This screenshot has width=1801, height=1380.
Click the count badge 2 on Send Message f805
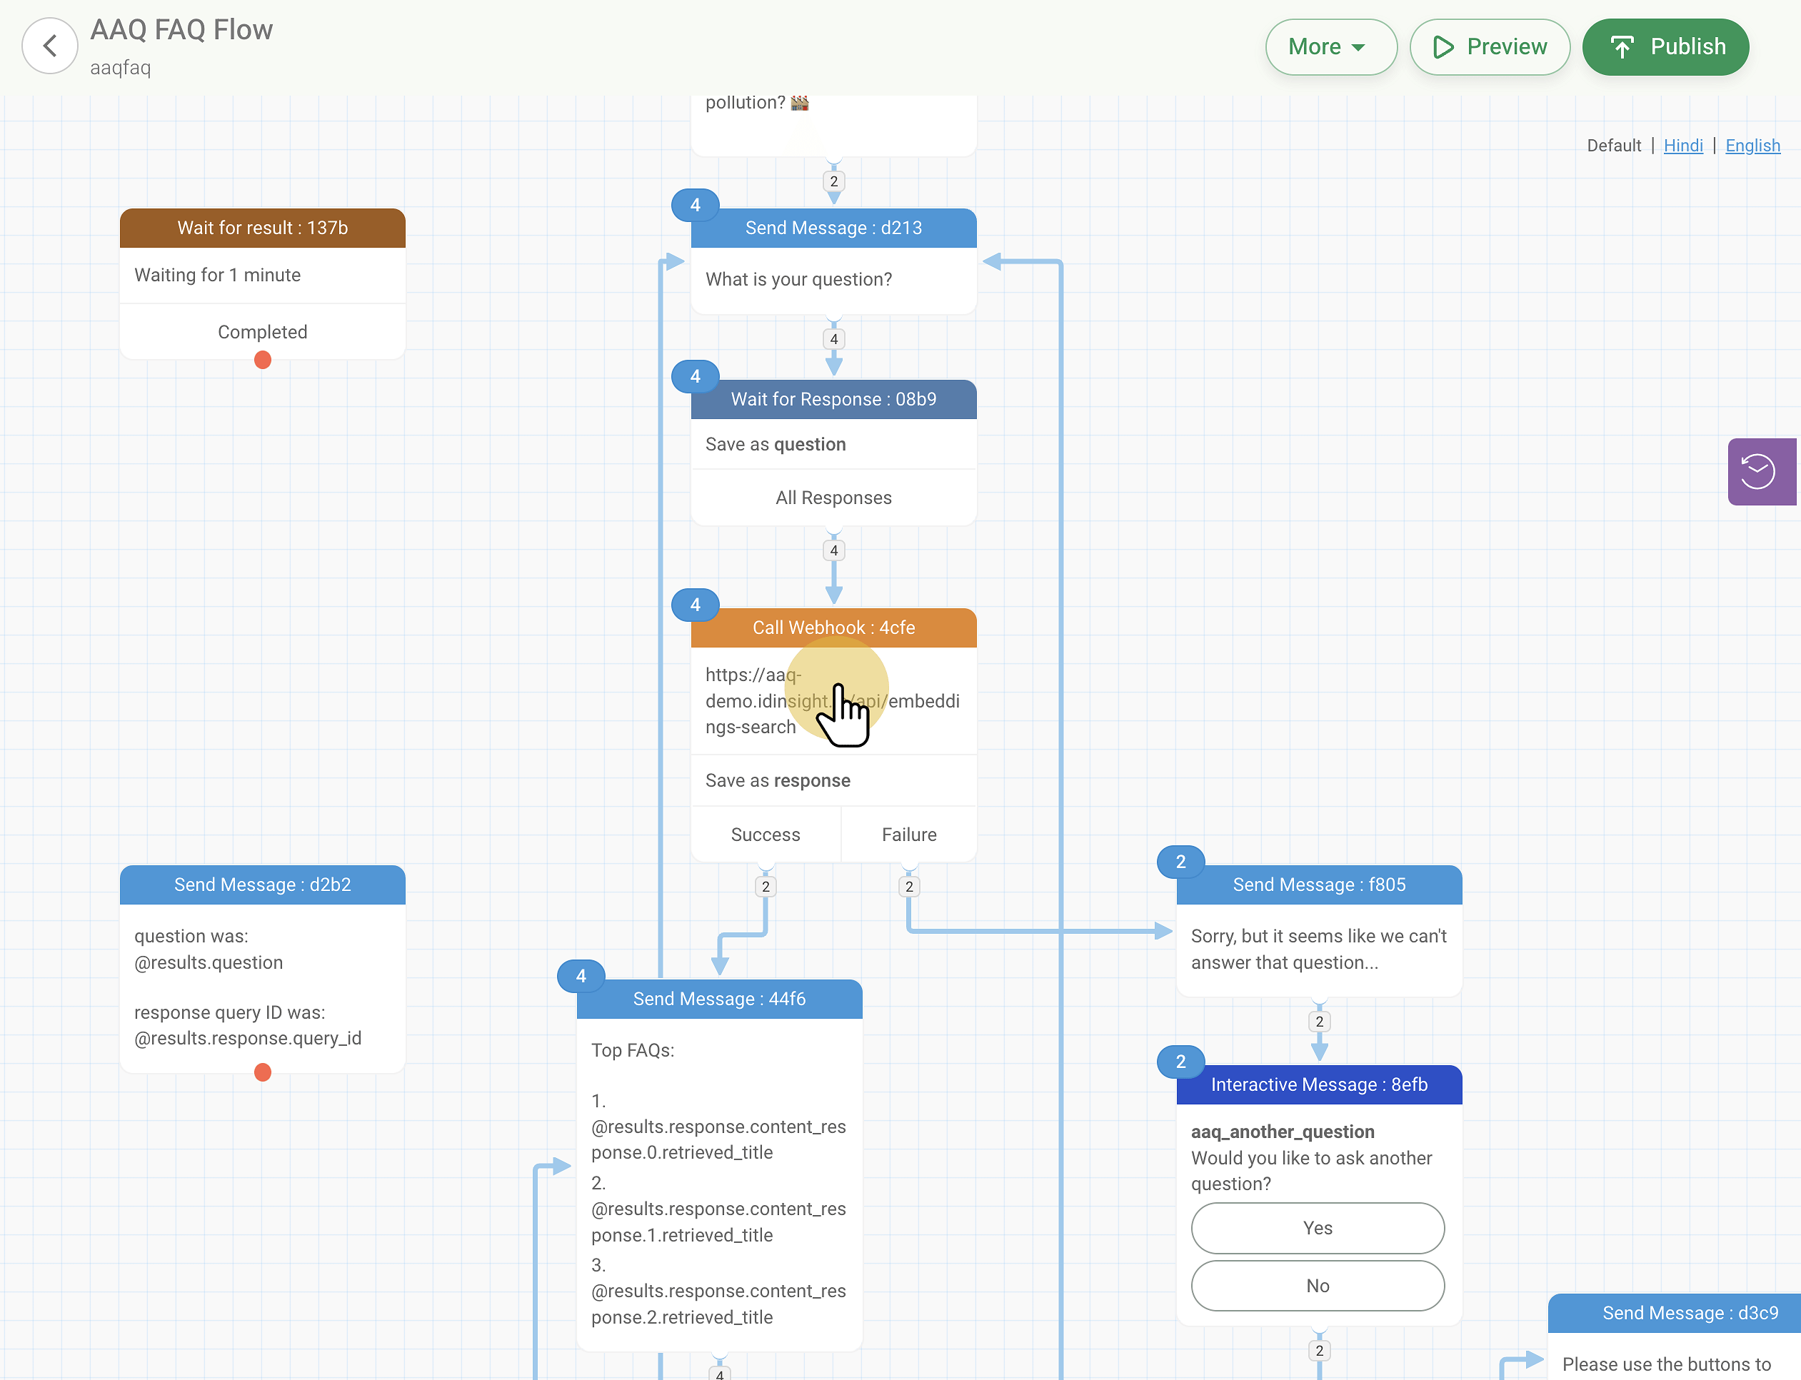click(1180, 862)
